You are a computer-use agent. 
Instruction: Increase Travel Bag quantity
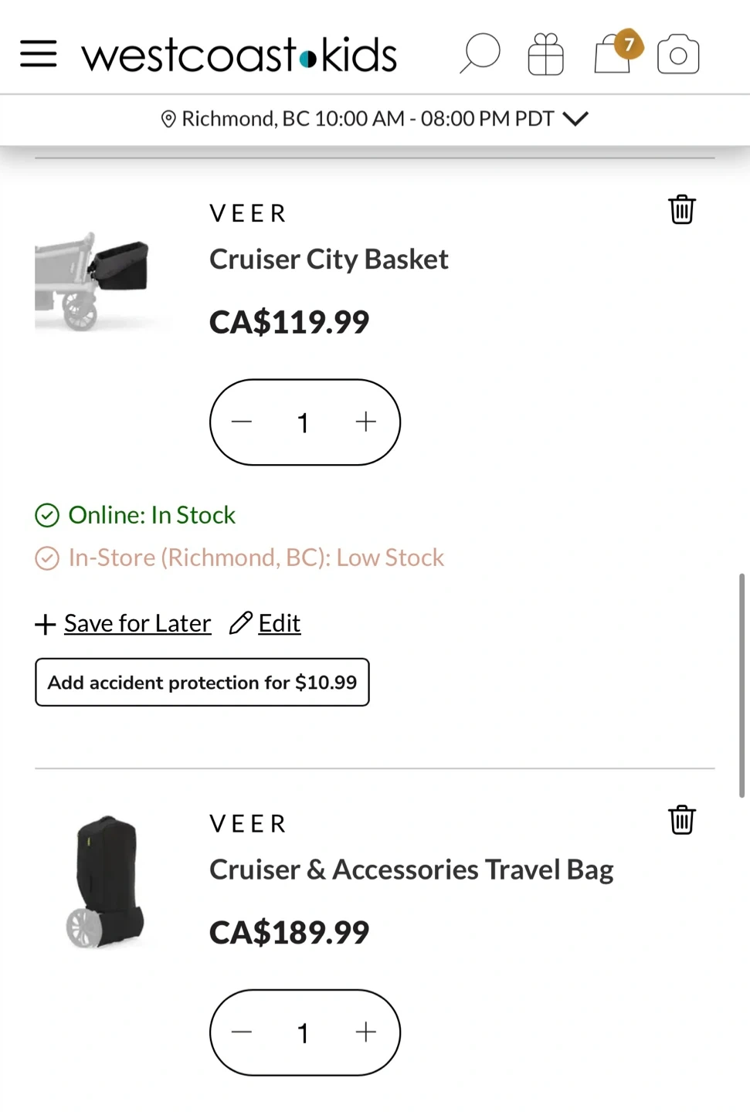tap(365, 1032)
